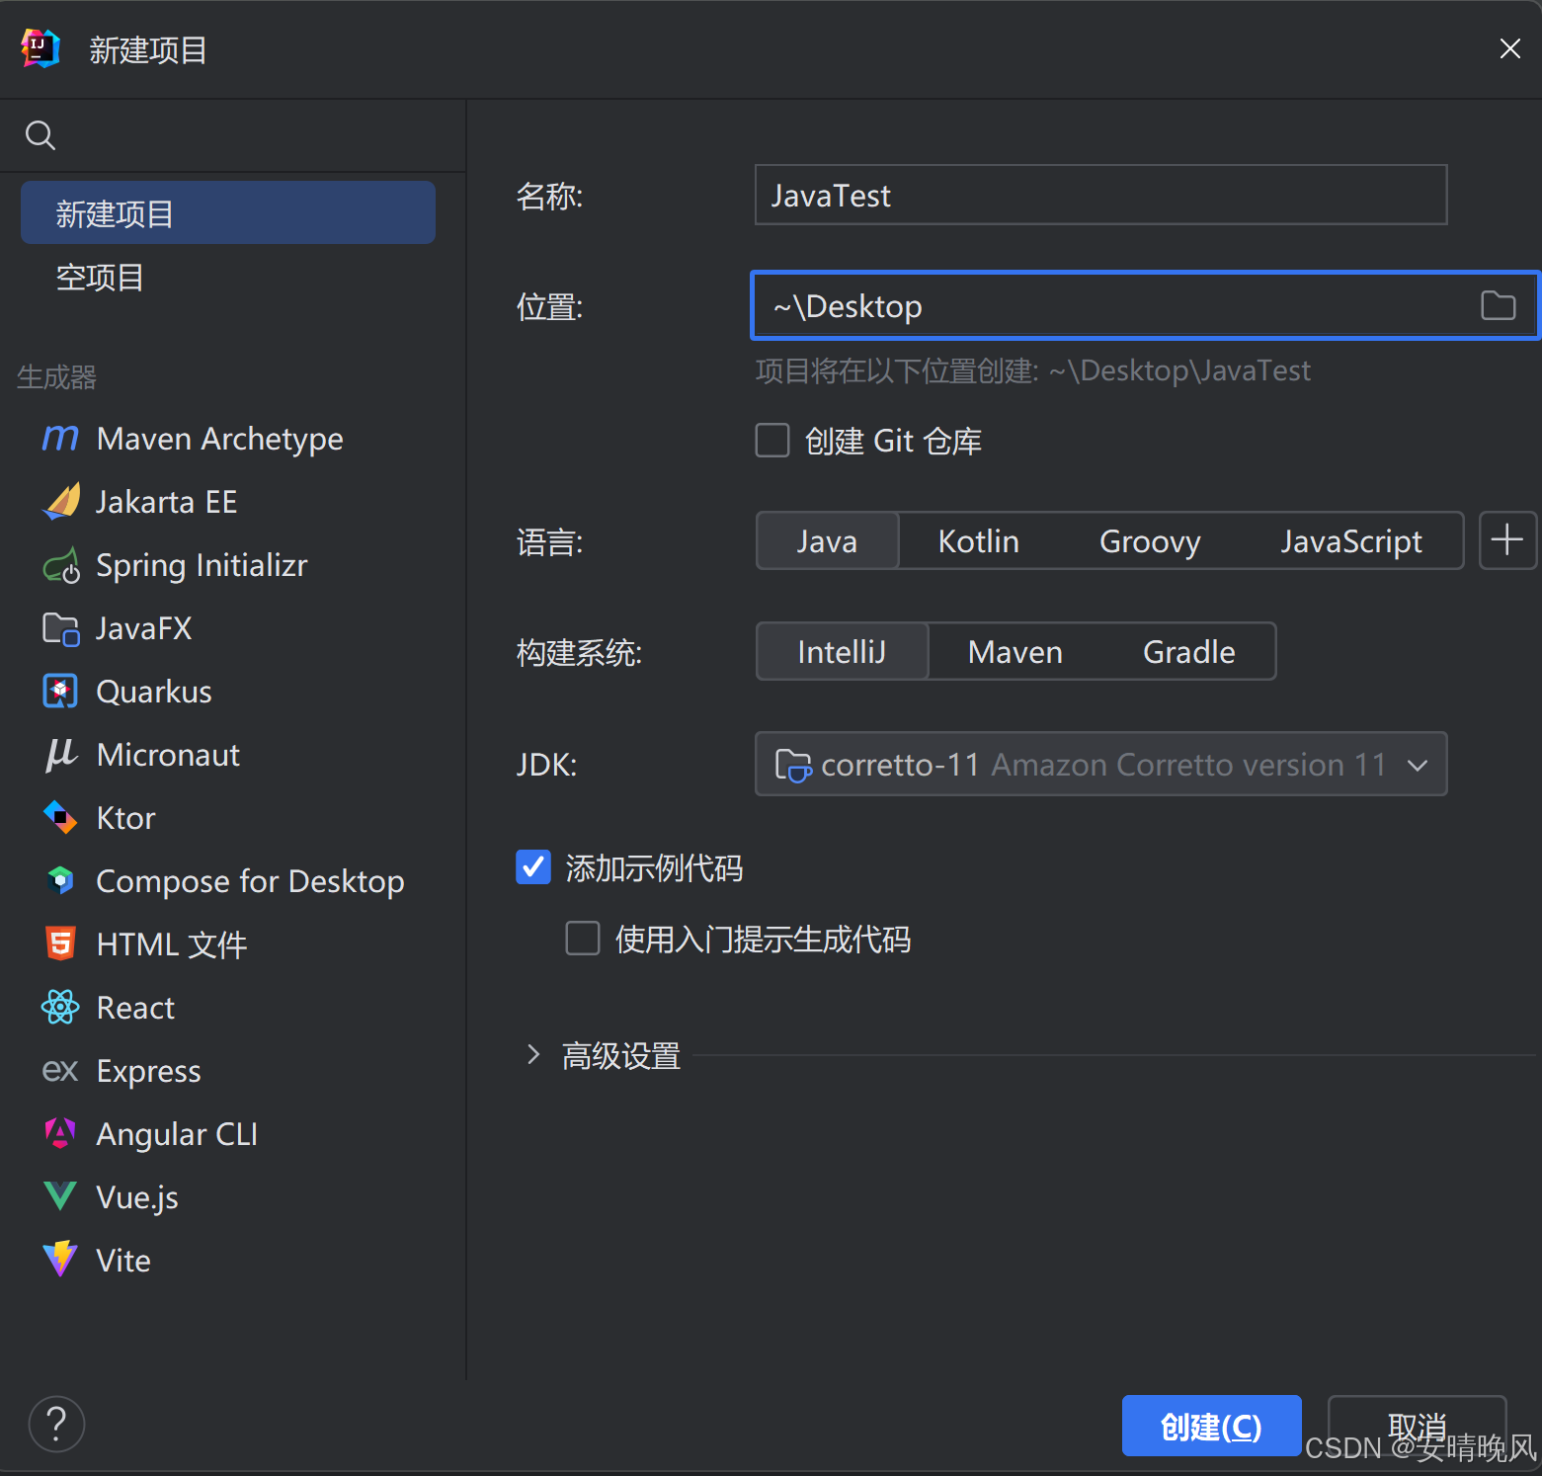The height and width of the screenshot is (1476, 1542).
Task: Select the Compose for Desktop label
Action: [251, 881]
